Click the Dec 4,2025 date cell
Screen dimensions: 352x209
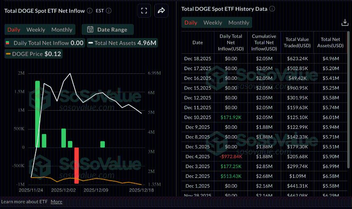(198, 157)
